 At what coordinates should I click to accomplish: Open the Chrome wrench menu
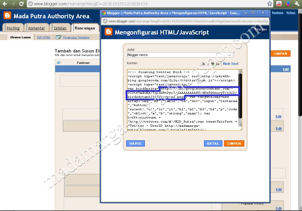[297, 4]
